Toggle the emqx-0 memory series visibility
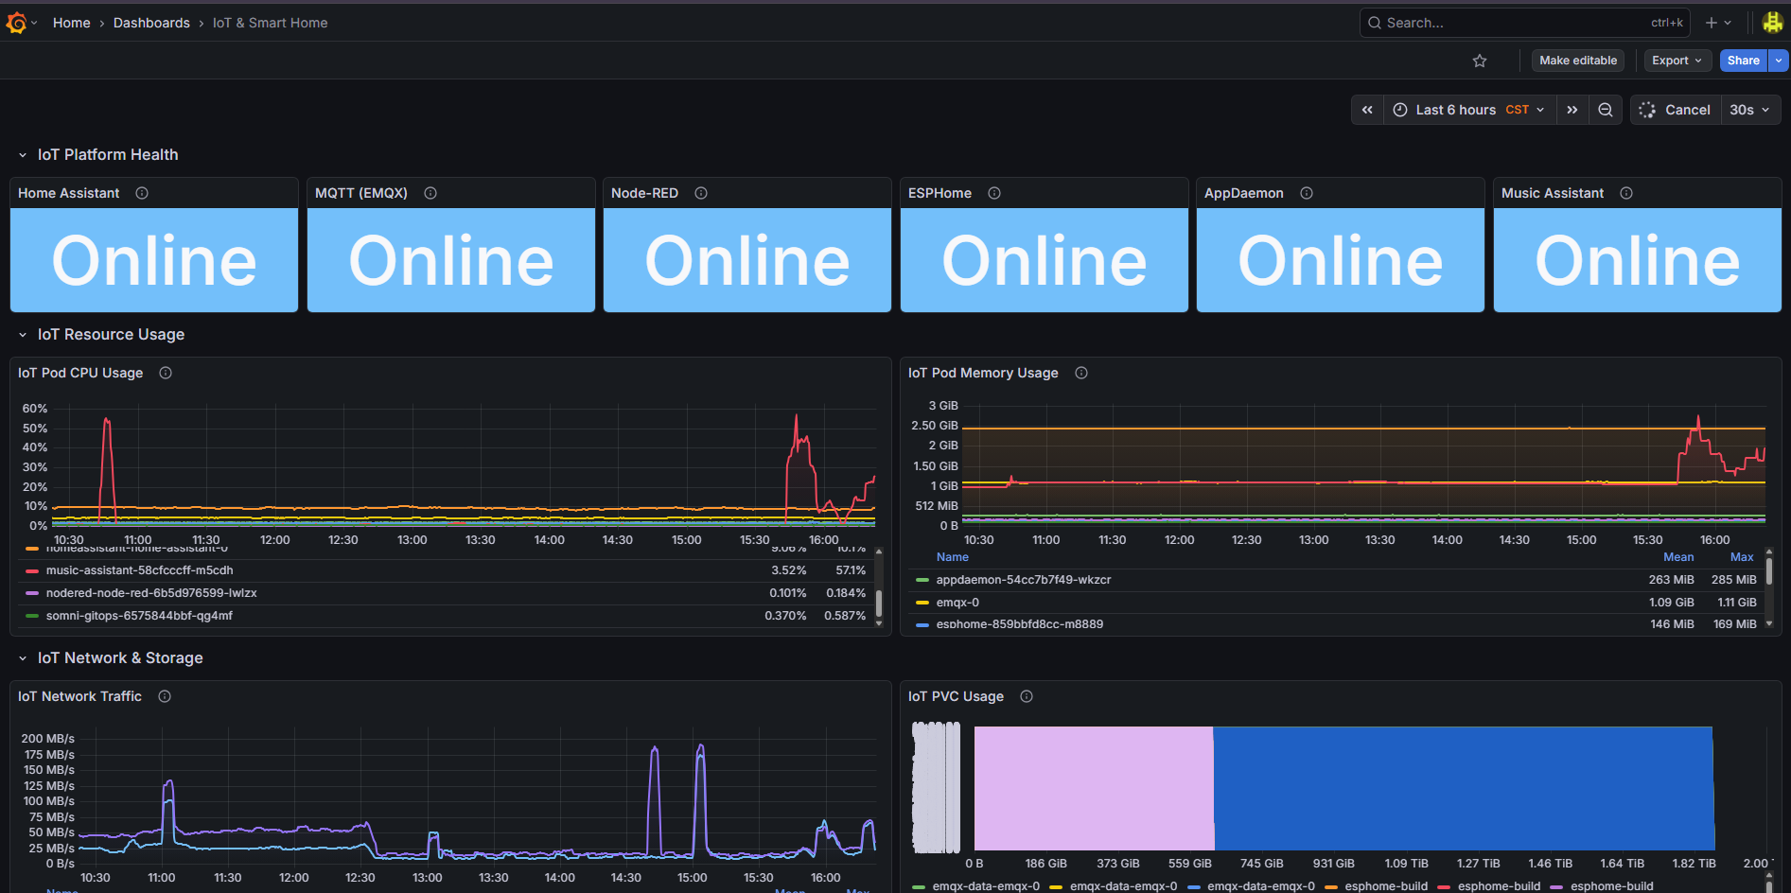The image size is (1791, 893). point(957,602)
